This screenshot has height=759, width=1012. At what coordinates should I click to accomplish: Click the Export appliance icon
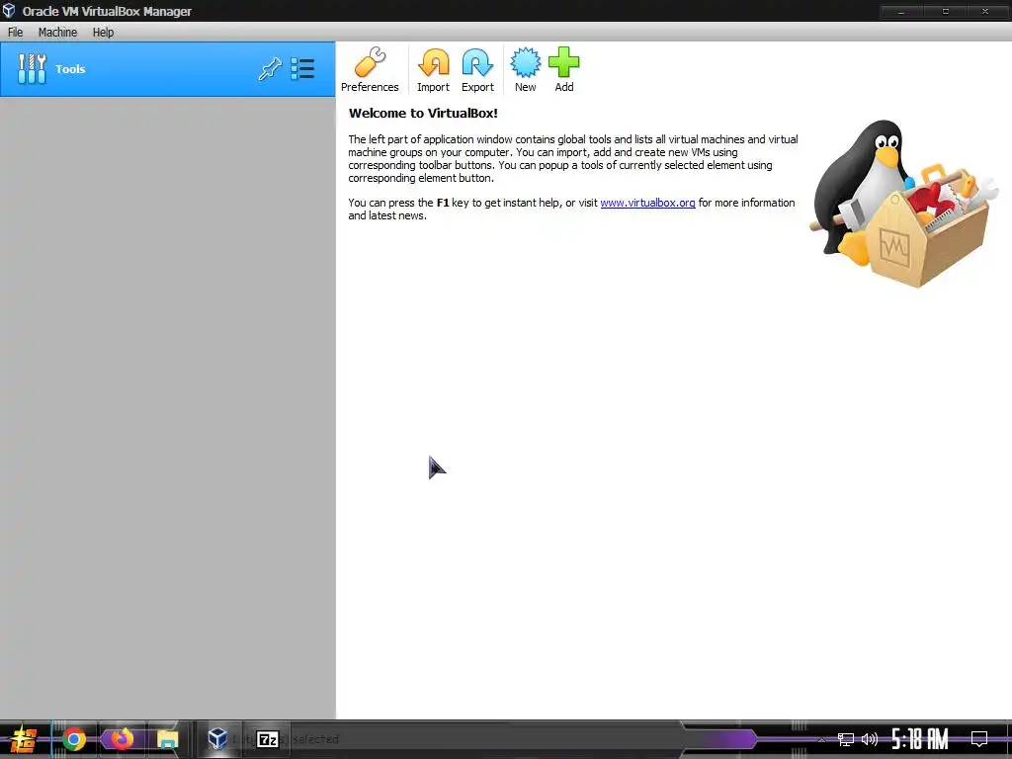(x=477, y=70)
